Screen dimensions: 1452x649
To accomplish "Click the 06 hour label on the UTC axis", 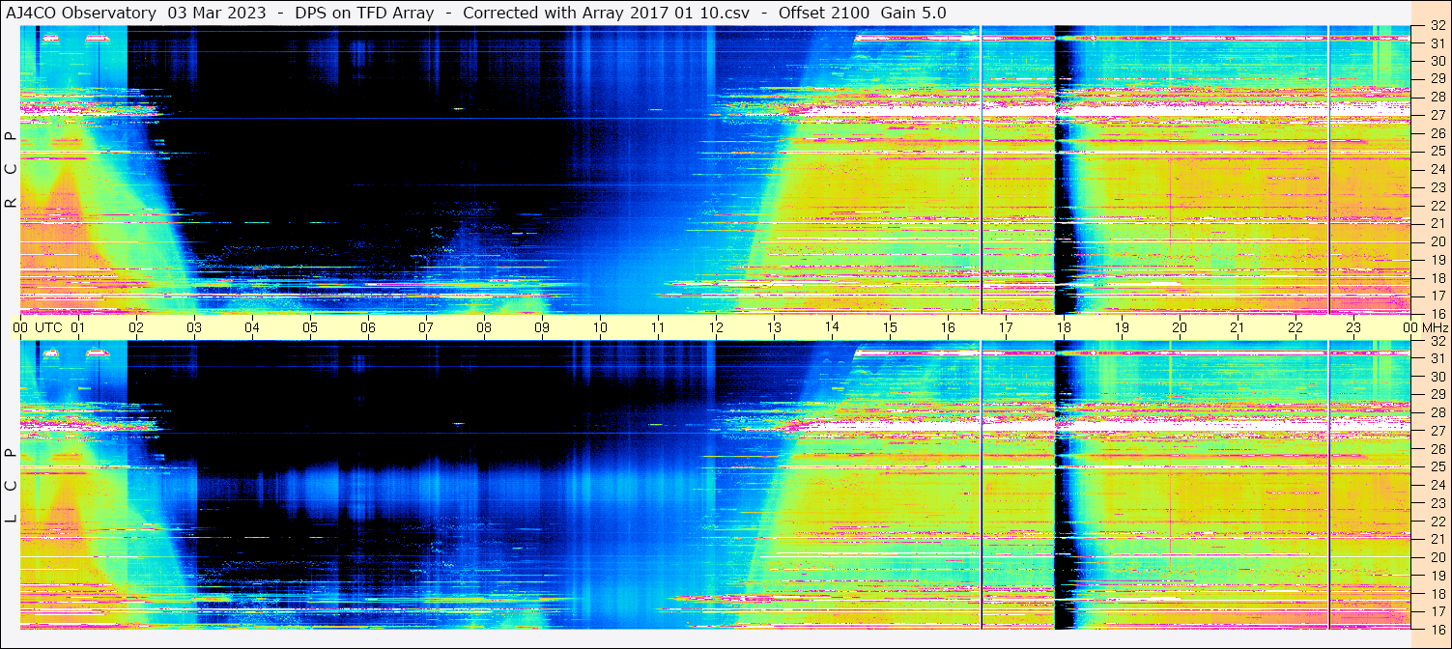I will [368, 327].
